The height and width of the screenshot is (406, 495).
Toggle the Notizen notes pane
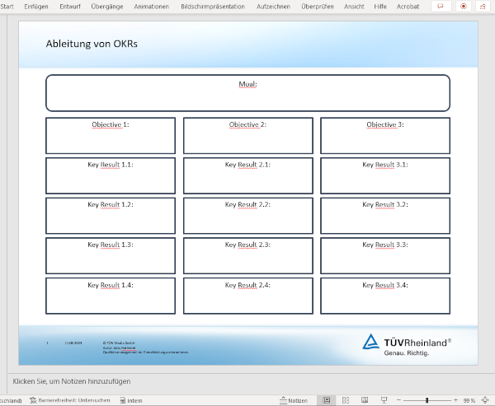(293, 400)
